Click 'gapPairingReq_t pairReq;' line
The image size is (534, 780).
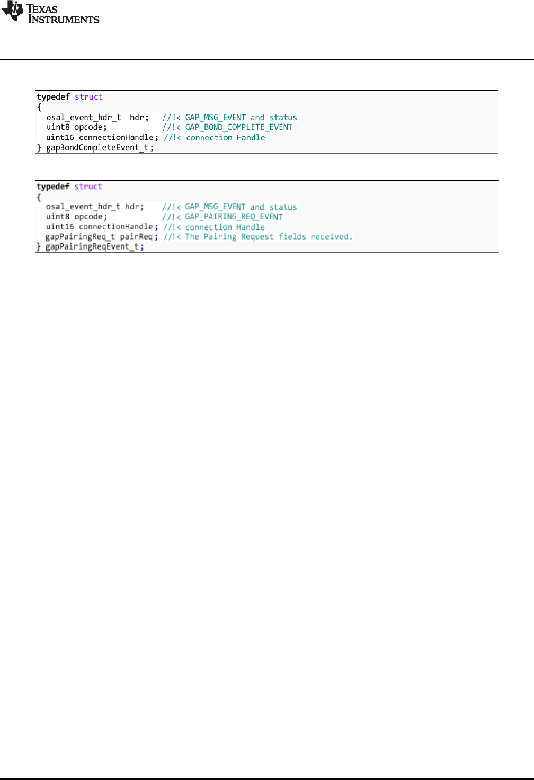click(x=102, y=237)
